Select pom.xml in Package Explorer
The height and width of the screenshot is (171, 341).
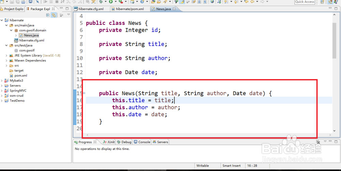pos(18,76)
